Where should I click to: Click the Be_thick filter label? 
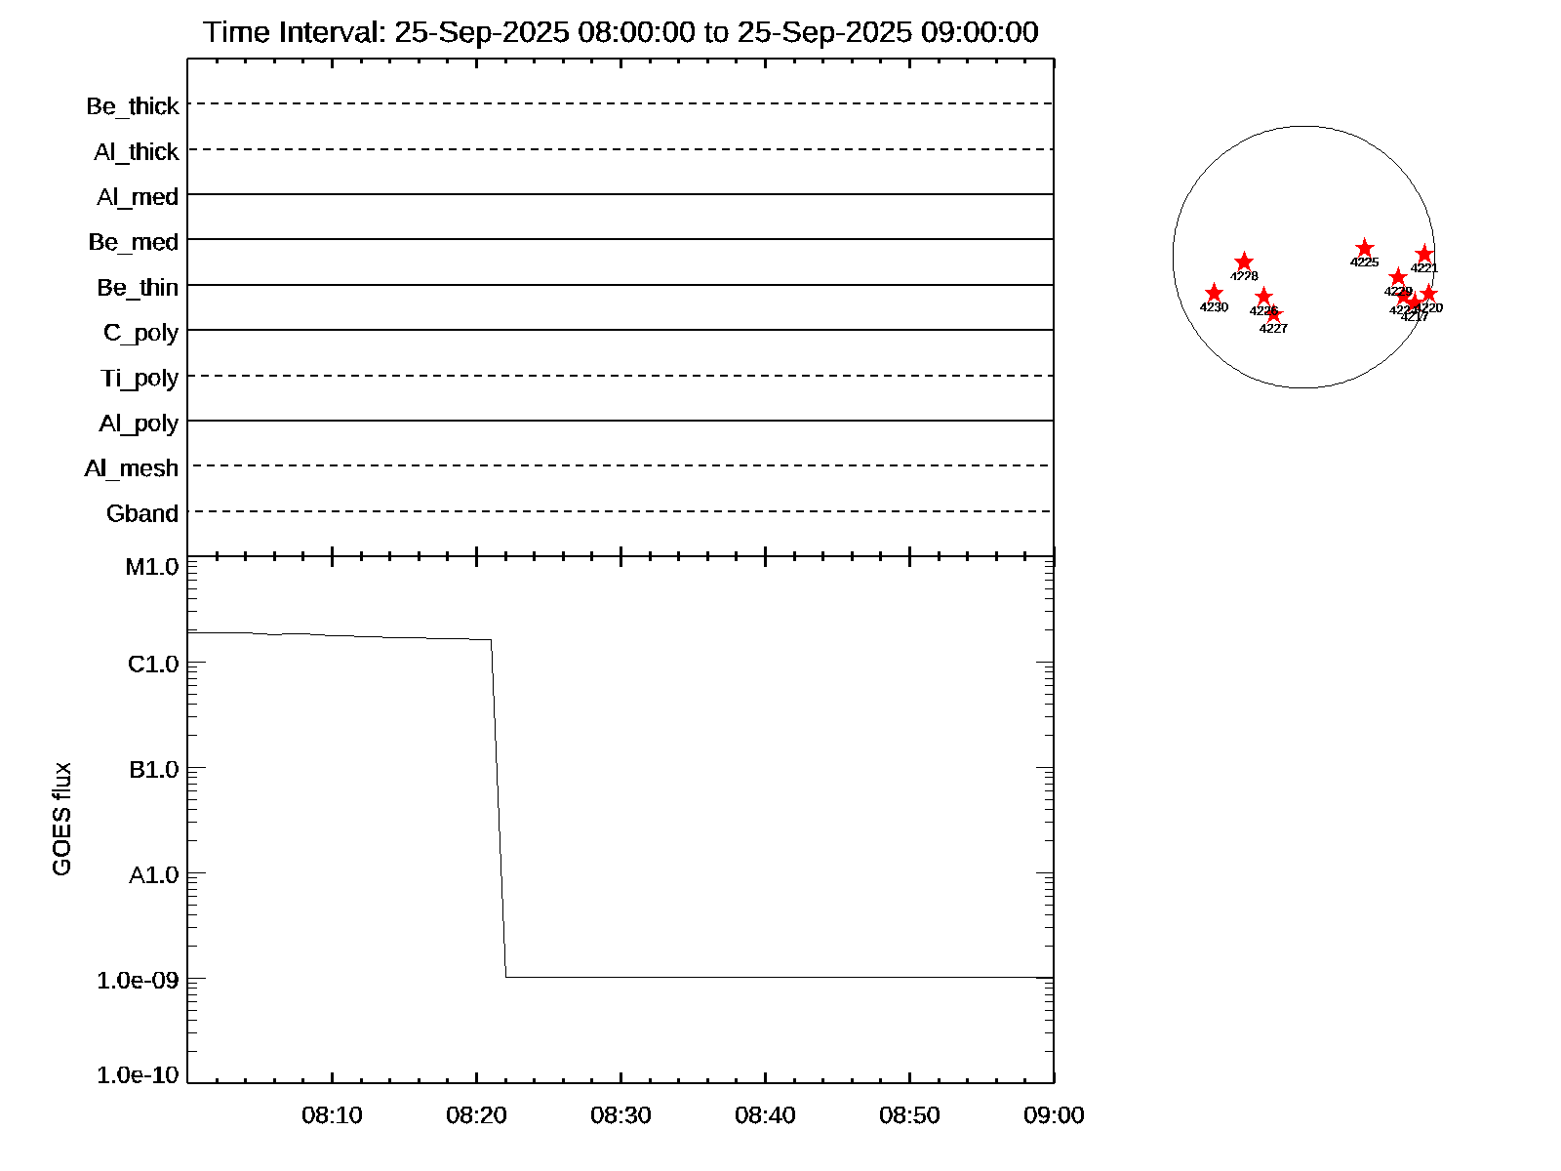pyautogui.click(x=133, y=106)
